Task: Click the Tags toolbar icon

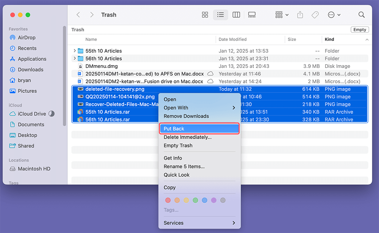Action: pos(315,15)
